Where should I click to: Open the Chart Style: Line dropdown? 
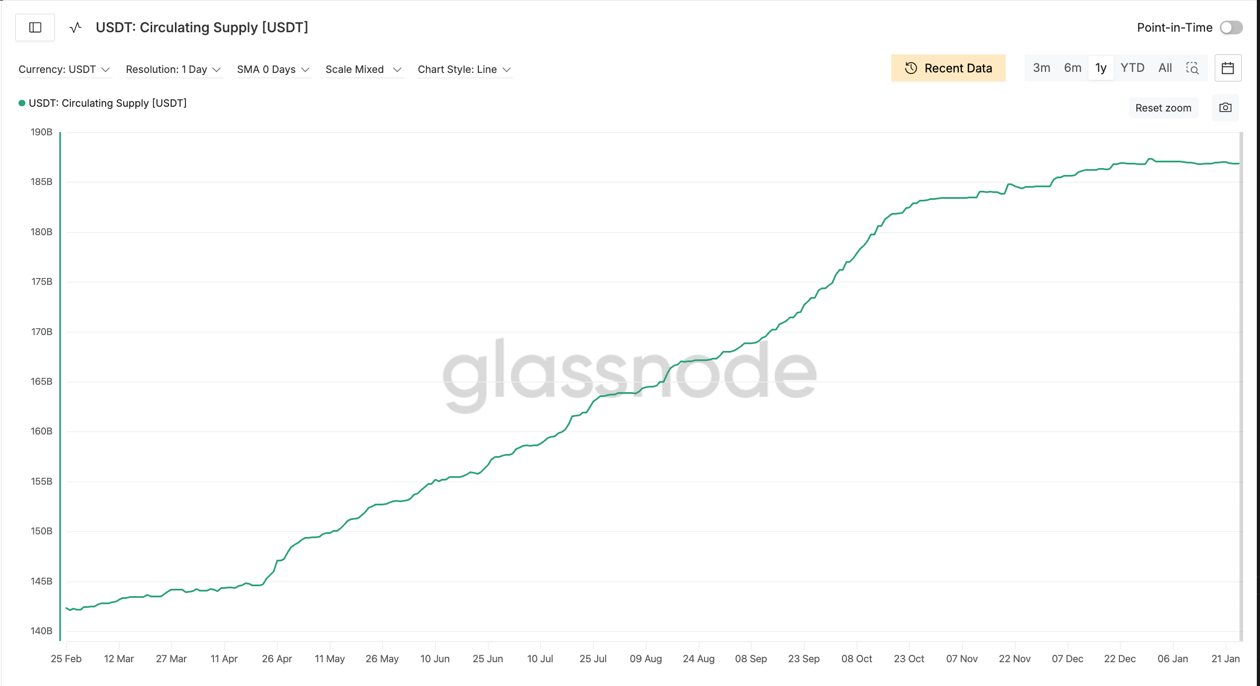coord(464,70)
